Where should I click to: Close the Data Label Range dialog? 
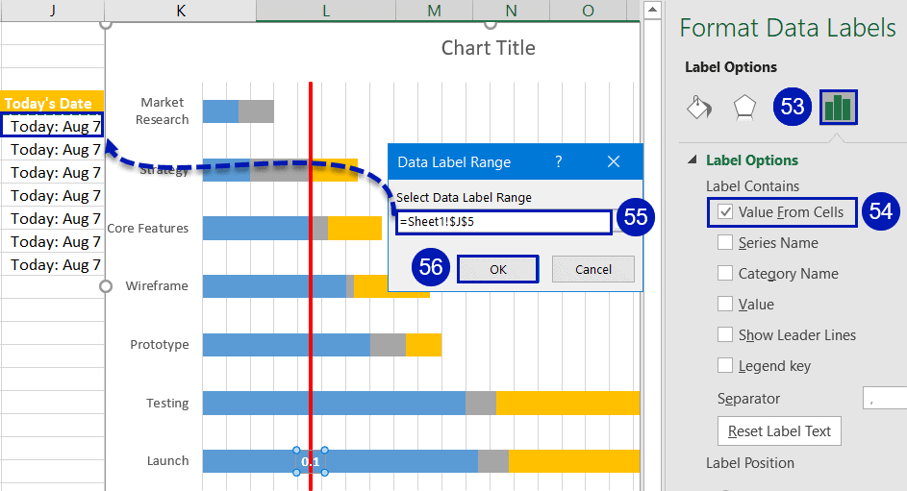(x=615, y=161)
